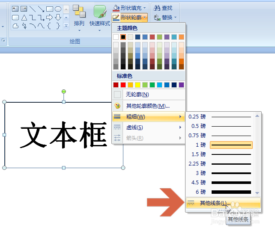Set line weight to 1.5 磅
The image size is (275, 231).
tap(220, 154)
